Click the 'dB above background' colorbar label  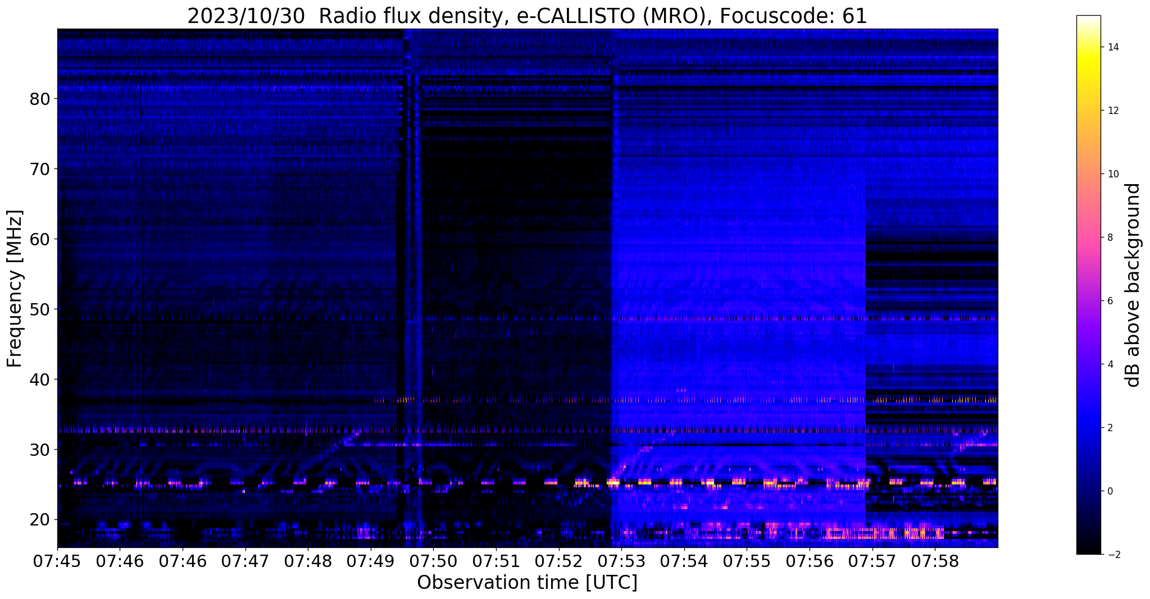[x=1133, y=285]
